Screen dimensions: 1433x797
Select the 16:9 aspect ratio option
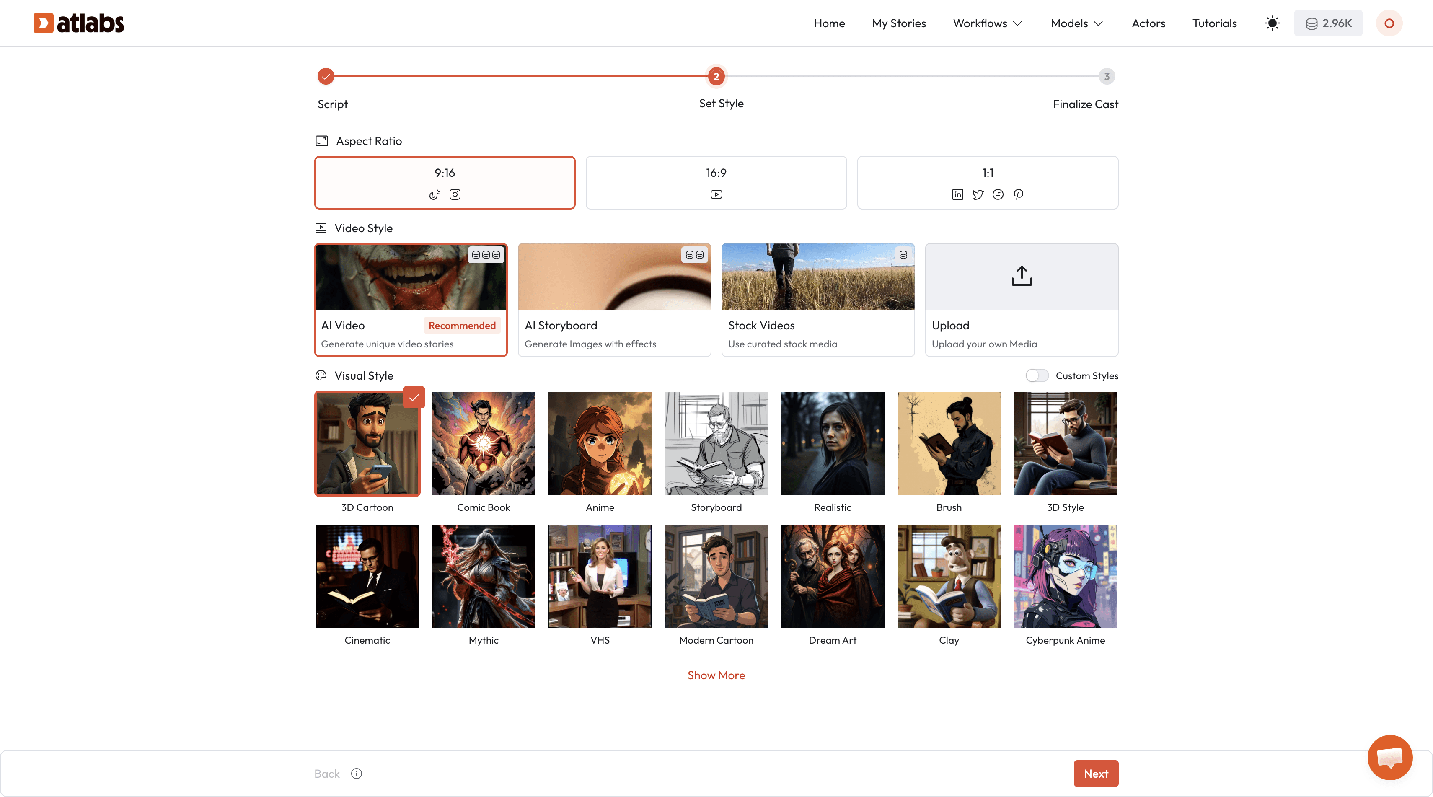click(x=716, y=182)
